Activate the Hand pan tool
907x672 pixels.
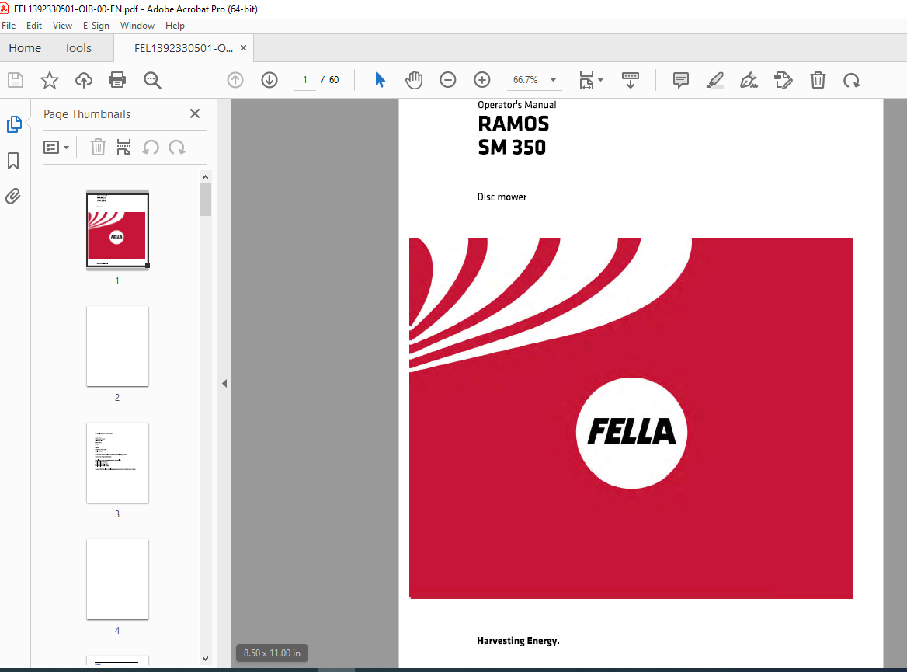coord(414,80)
